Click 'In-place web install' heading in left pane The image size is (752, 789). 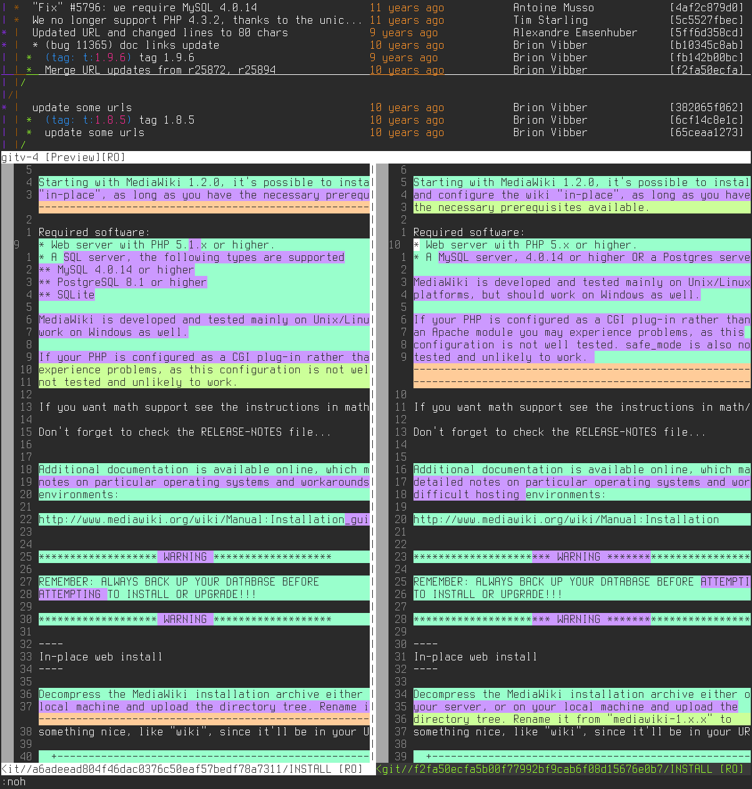click(101, 657)
